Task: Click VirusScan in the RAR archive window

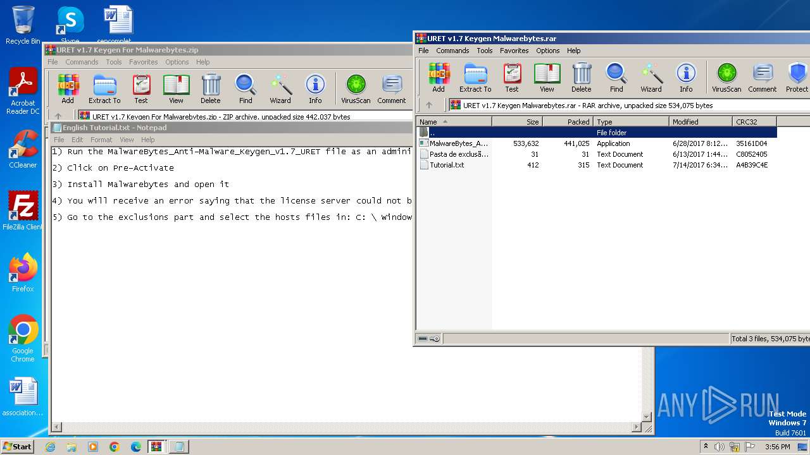Action: click(x=726, y=78)
